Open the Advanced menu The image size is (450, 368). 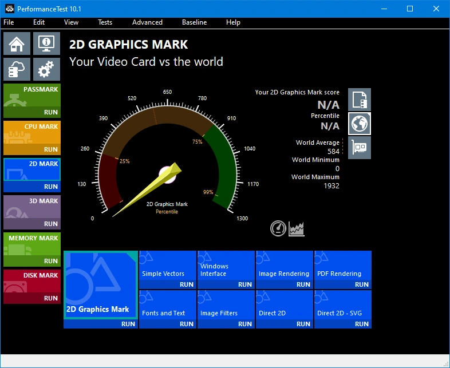tap(147, 22)
